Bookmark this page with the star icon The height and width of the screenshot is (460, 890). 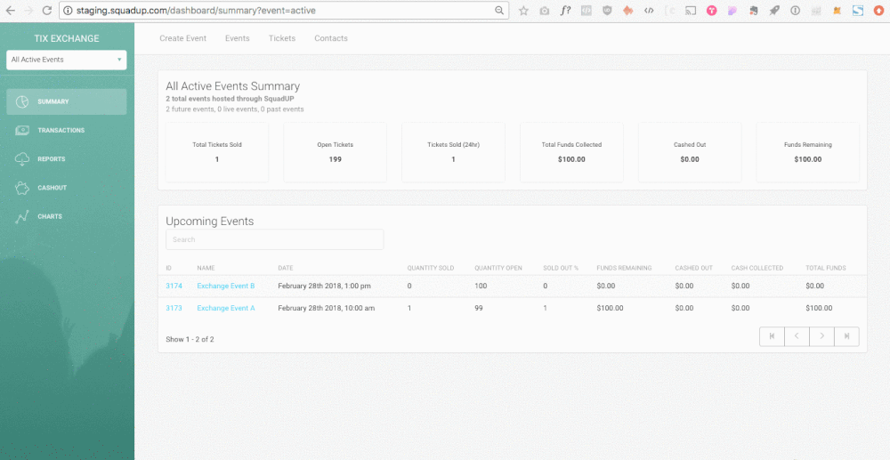523,11
